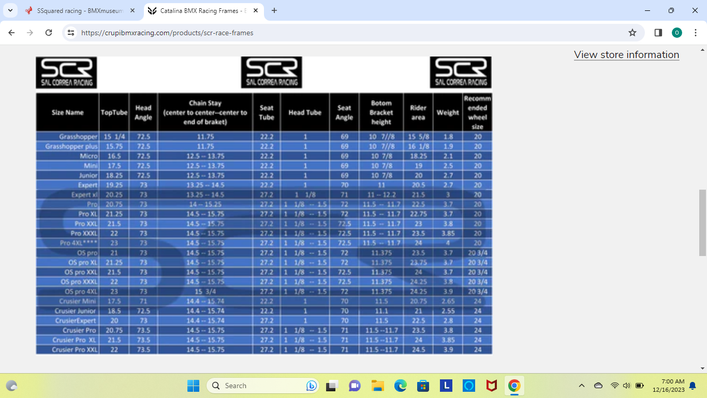Open the tab search dropdown chevron
This screenshot has width=707, height=398.
point(10,10)
